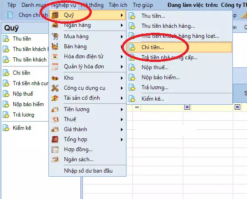Screen dimensions: 247x199
Task: Click the Bán hàng basket icon
Action: click(x=55, y=46)
